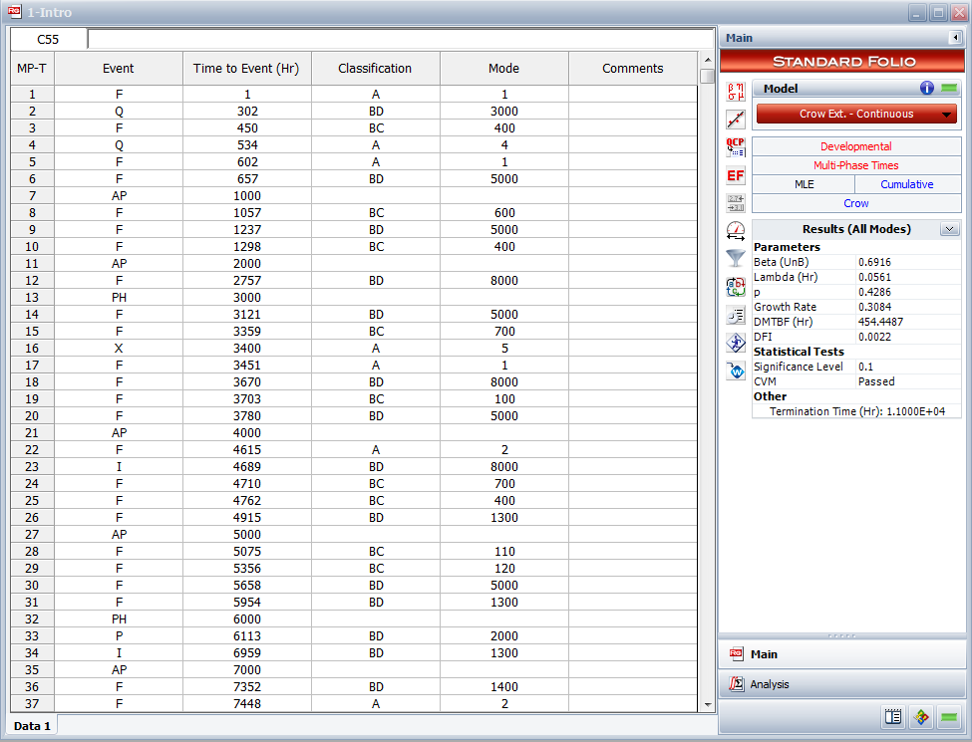
Task: Select the PH event cell in row 13
Action: 119,297
